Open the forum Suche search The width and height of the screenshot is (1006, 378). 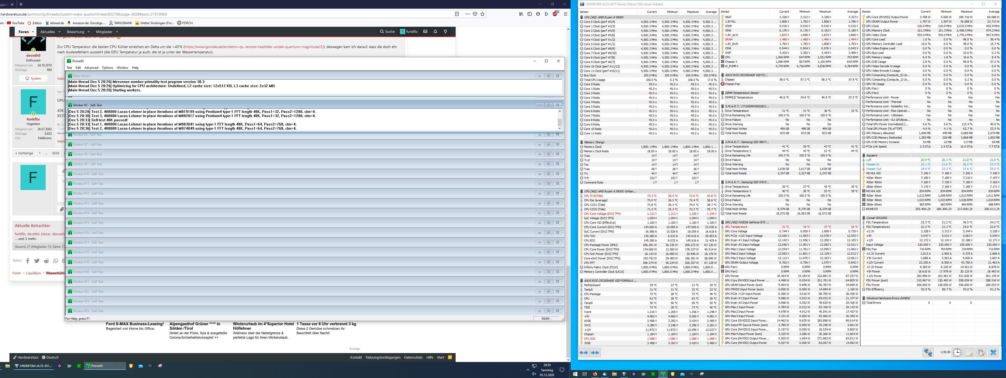387,31
